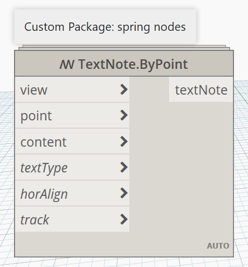The width and height of the screenshot is (248, 267).
Task: Select the horAlign input port label
Action: click(44, 194)
